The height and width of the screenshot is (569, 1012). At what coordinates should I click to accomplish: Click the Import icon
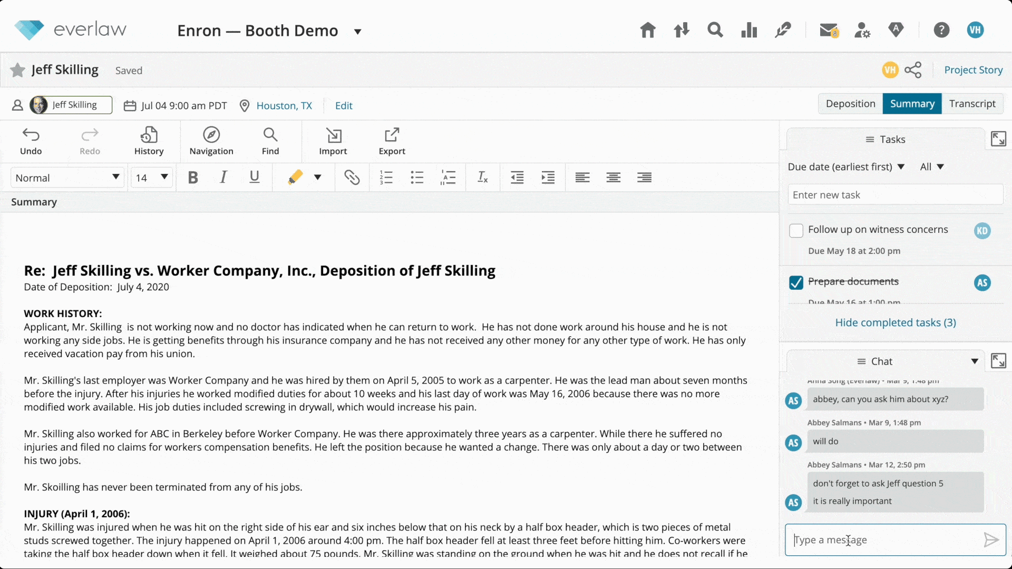point(333,141)
